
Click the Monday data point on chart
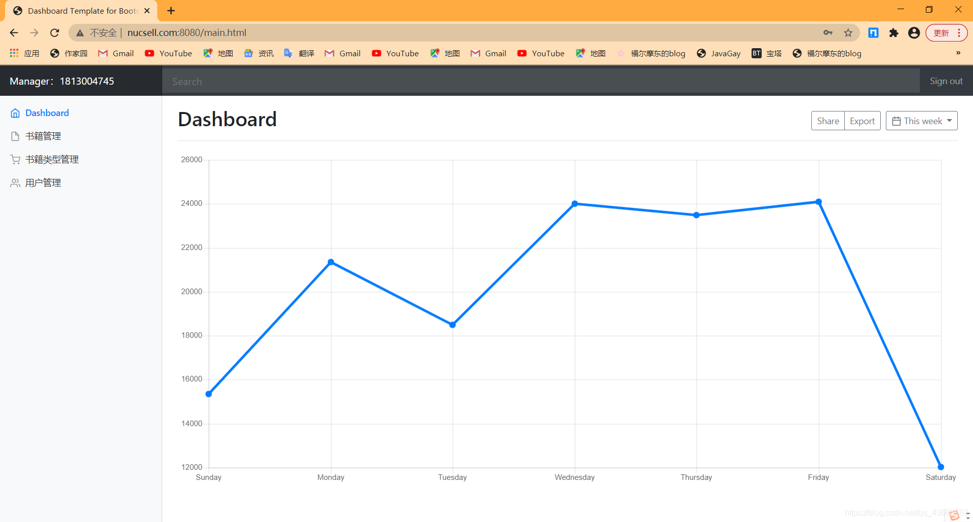[x=331, y=262]
